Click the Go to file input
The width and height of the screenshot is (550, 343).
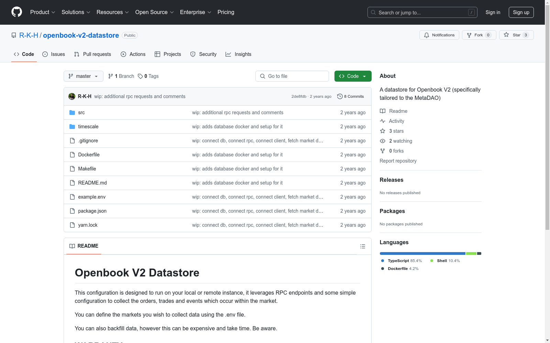(292, 76)
